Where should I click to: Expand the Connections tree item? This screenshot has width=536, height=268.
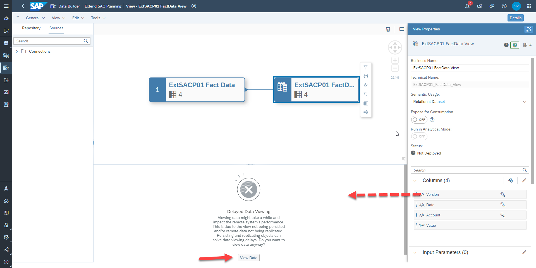point(17,51)
